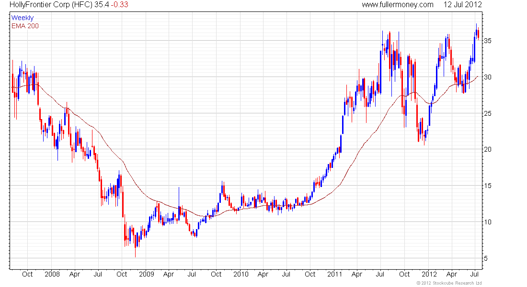Click the 20 price axis label
Viewport: 527px width, 287px height.
pyautogui.click(x=487, y=149)
